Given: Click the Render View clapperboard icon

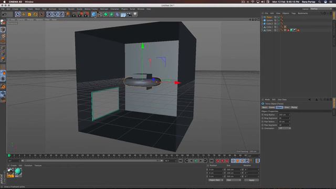Looking at the screenshot, I should (x=74, y=14).
